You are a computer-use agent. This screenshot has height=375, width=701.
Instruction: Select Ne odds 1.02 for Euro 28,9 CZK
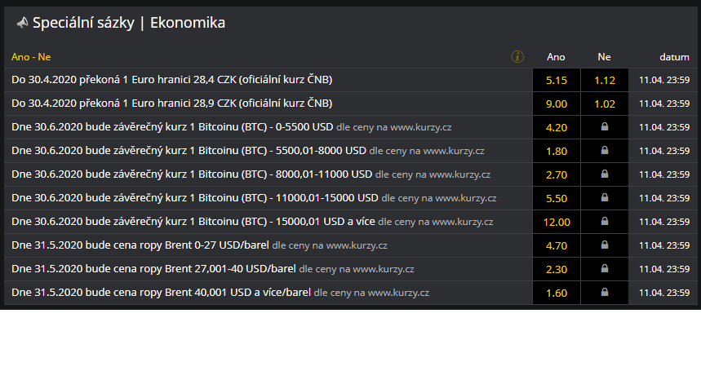(605, 104)
